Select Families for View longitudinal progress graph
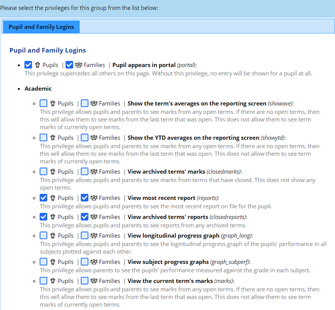This screenshot has width=335, height=310. (x=85, y=235)
